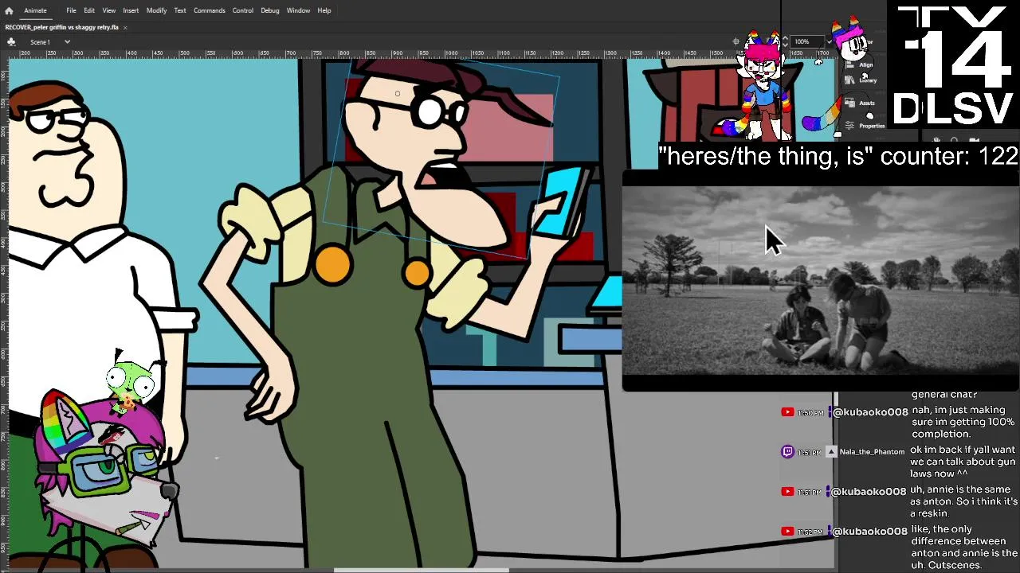Expand the Scene 1 dropdown chevron

(67, 41)
